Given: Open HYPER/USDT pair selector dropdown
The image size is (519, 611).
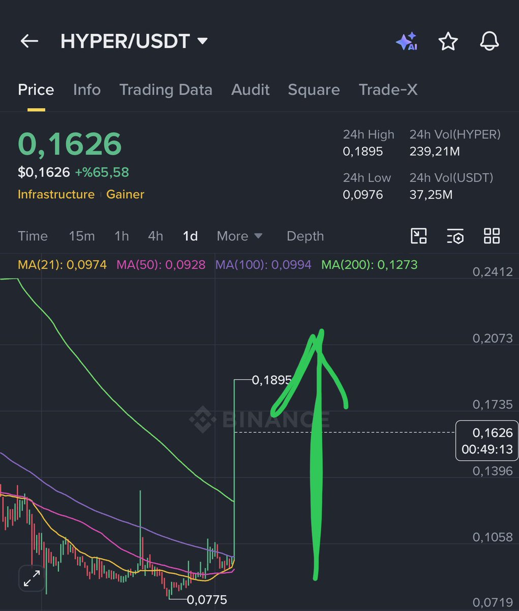Looking at the screenshot, I should 134,41.
